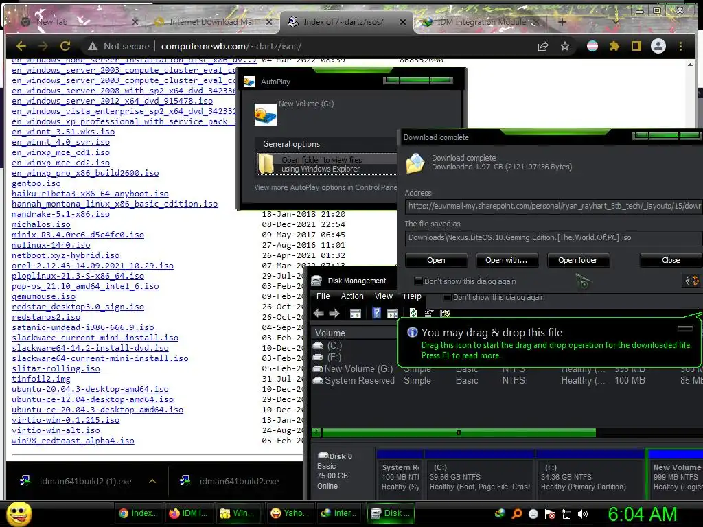Viewport: 703px width, 527px height.
Task: Click the volume speaker tray icon
Action: coord(583,514)
